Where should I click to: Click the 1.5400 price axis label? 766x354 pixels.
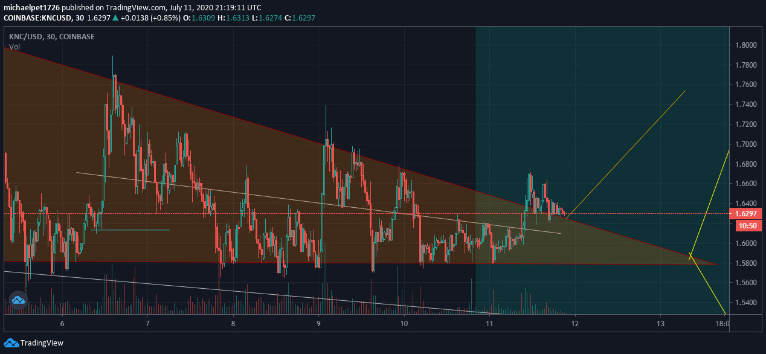pyautogui.click(x=745, y=302)
